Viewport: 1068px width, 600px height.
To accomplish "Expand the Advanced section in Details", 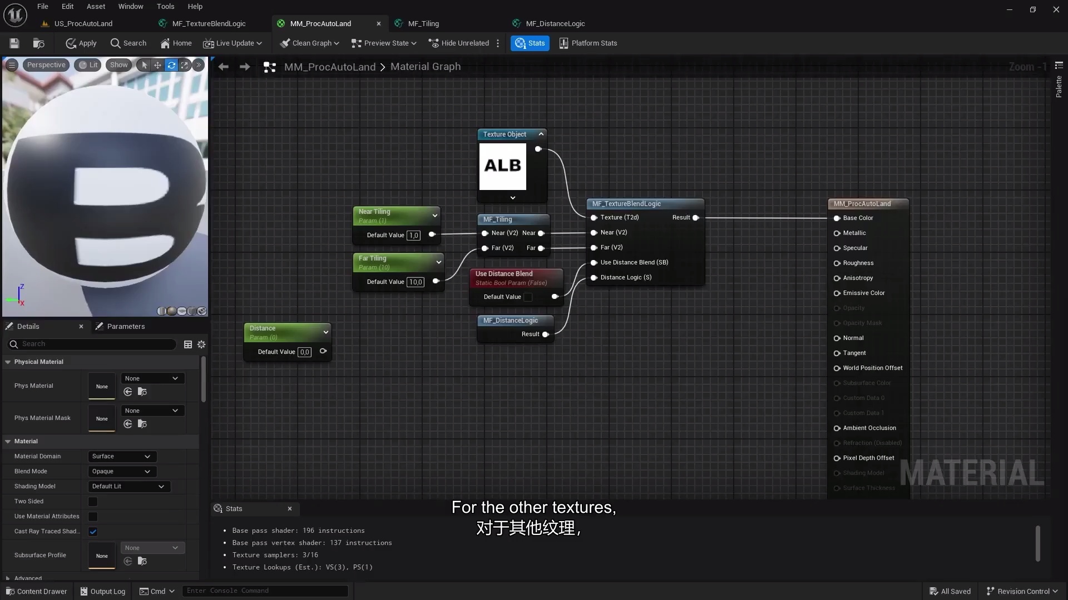I will tap(8, 578).
